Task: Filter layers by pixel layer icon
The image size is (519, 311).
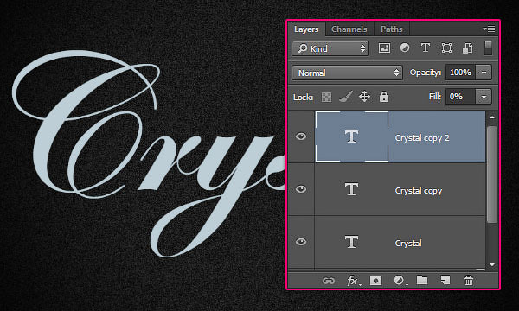Action: coord(384,48)
